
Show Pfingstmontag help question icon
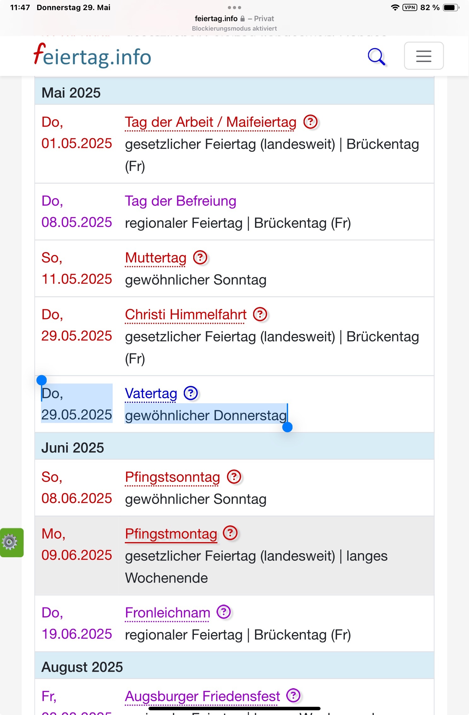click(x=230, y=534)
